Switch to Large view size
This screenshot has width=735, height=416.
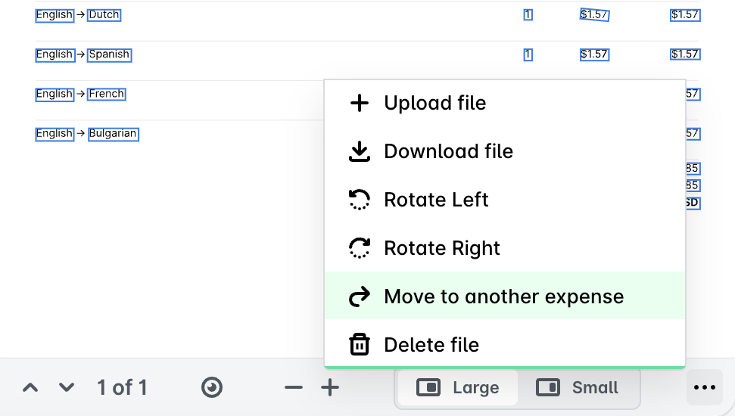[x=457, y=387]
